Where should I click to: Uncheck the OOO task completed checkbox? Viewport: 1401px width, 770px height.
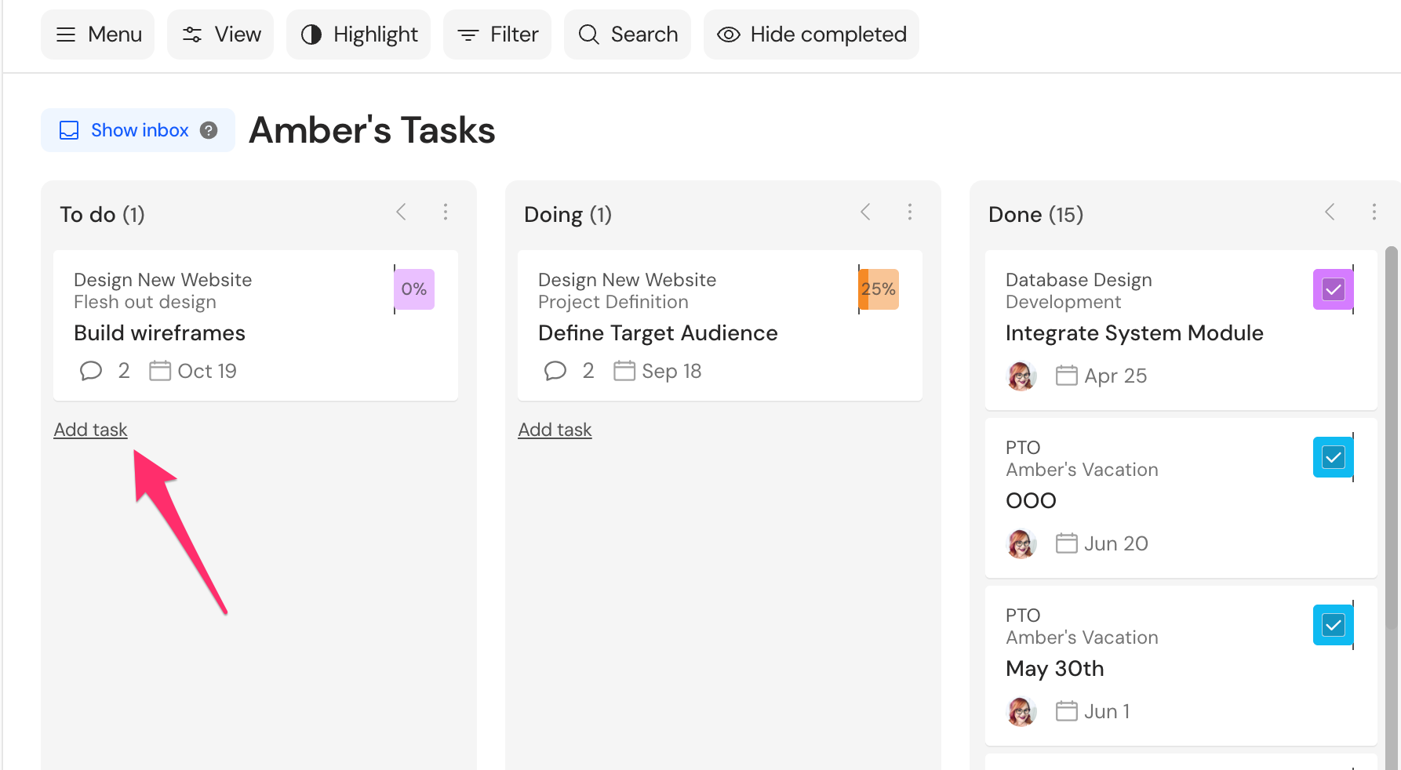tap(1334, 457)
